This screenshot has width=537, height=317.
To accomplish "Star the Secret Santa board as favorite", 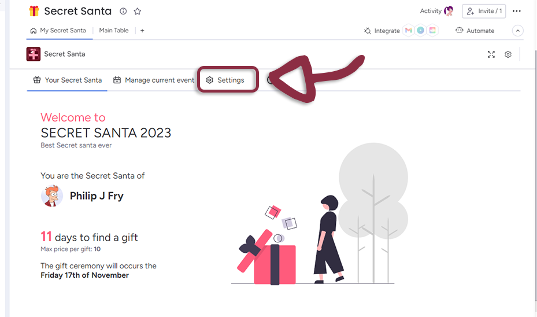I will coord(138,12).
